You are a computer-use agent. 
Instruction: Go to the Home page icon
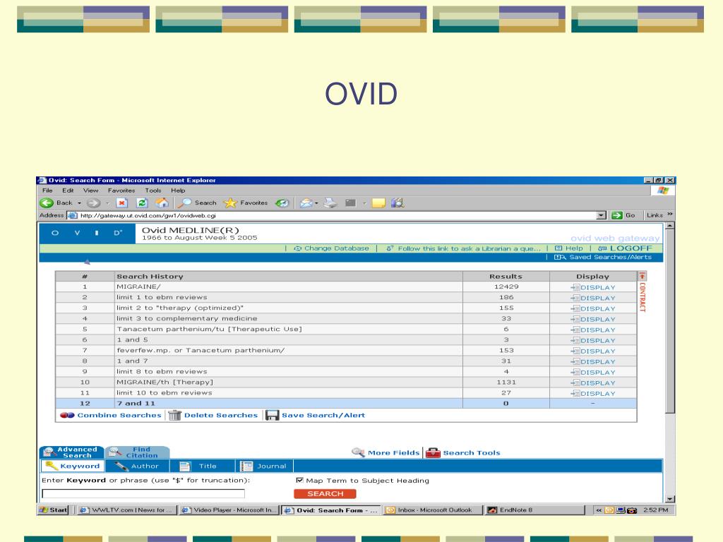pos(162,203)
